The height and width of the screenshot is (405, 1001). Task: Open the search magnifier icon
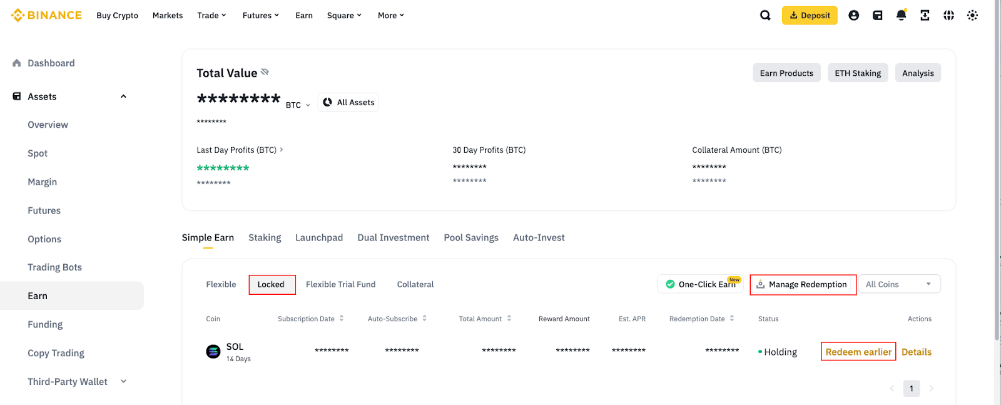point(765,16)
